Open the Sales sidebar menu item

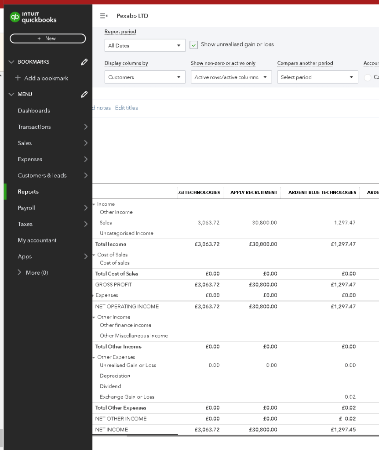click(x=25, y=143)
